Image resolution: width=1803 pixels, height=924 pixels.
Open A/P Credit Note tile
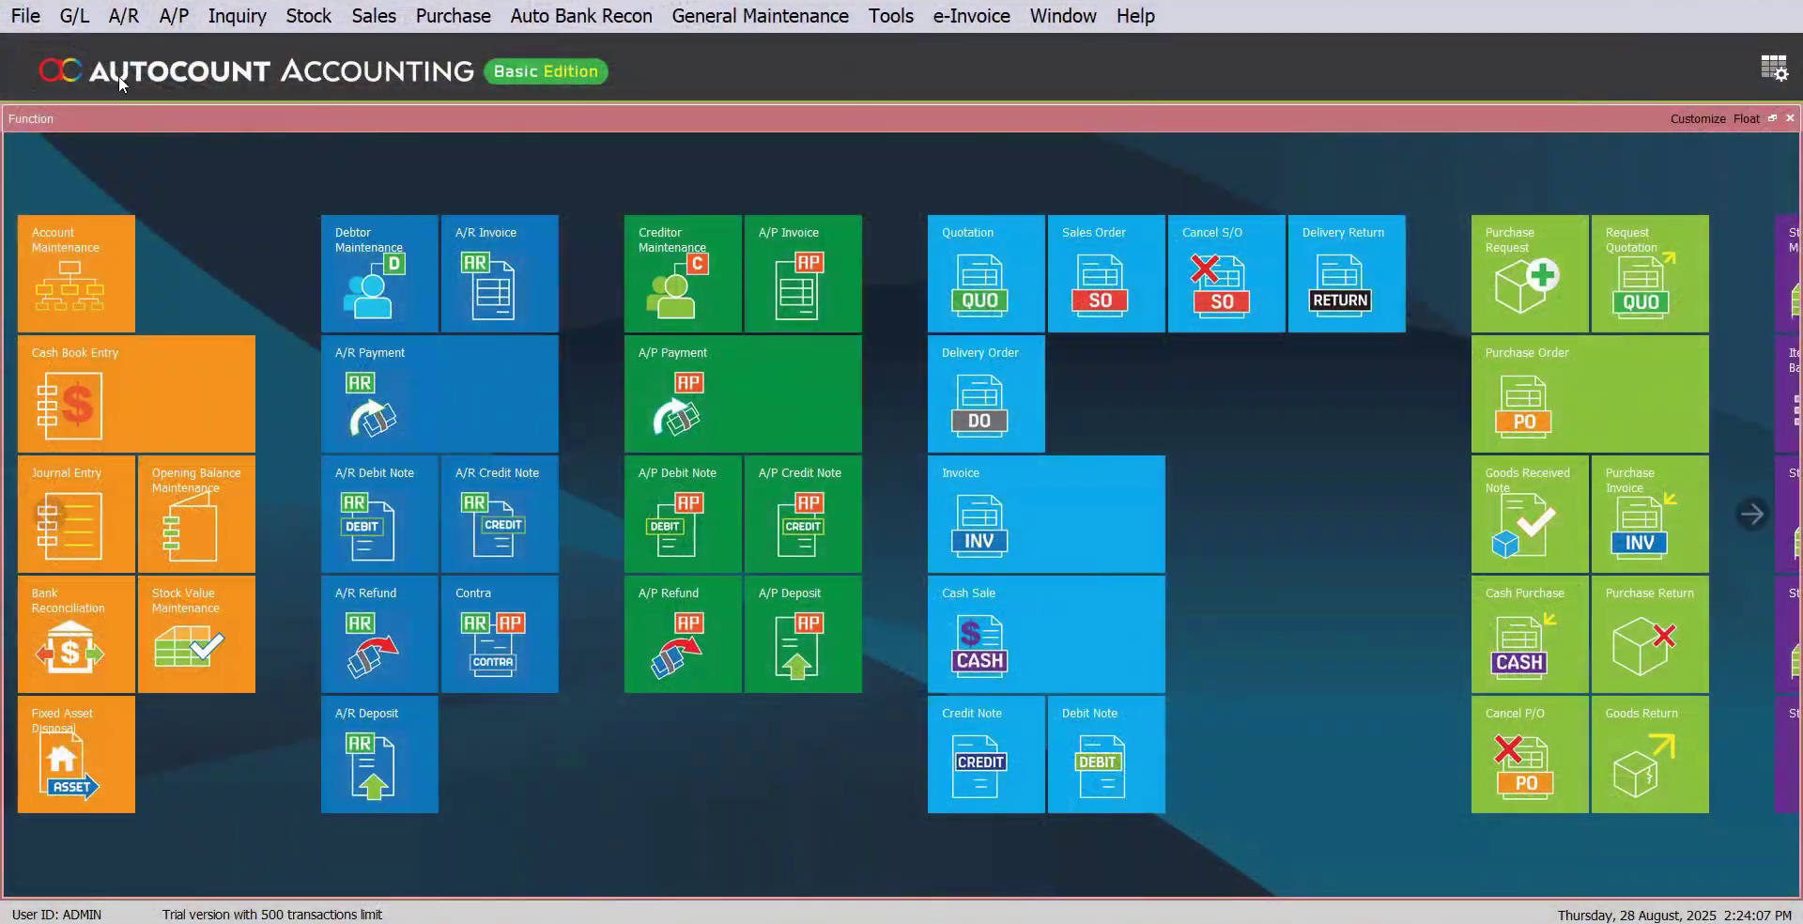click(803, 514)
